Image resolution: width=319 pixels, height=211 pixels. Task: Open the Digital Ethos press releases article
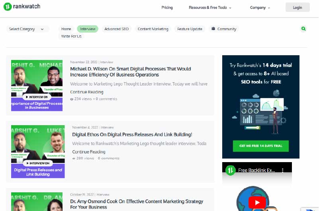tap(132, 134)
